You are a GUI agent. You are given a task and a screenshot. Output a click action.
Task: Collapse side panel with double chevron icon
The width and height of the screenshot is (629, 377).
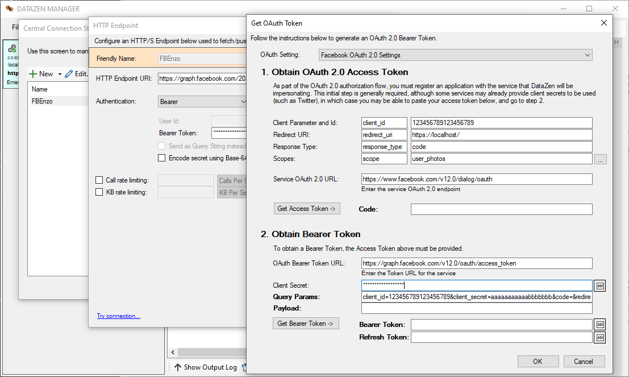coord(616,42)
